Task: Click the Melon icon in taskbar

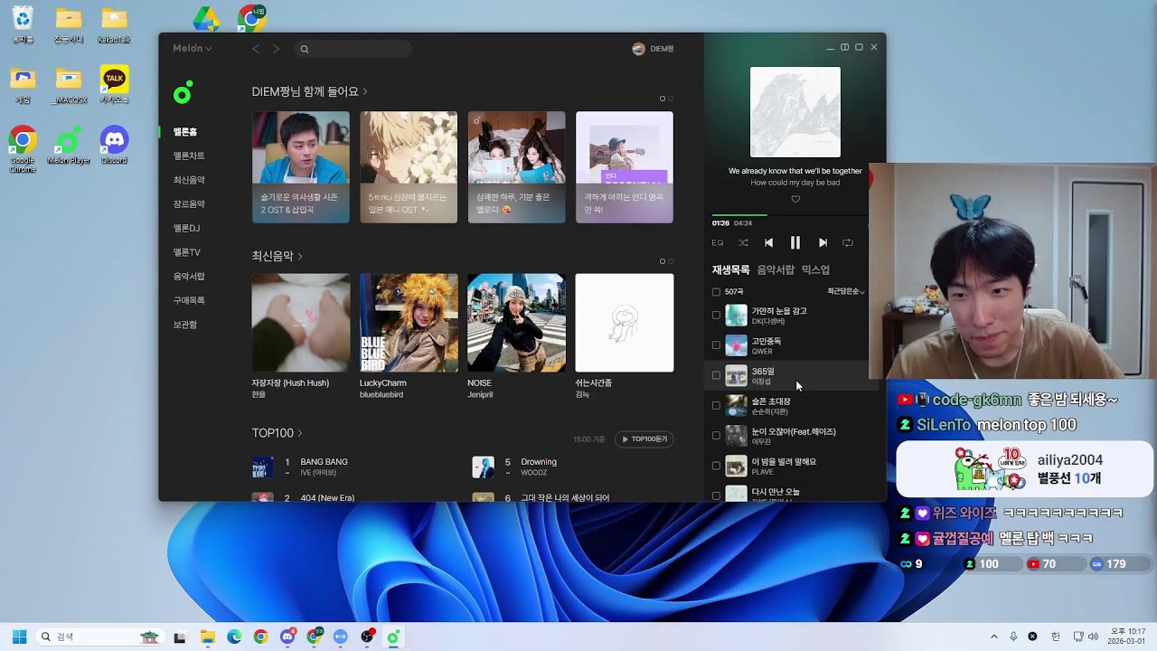Action: click(x=393, y=637)
